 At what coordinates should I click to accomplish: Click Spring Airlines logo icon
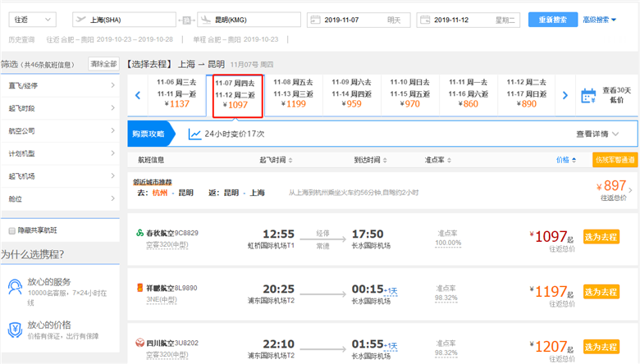139,233
